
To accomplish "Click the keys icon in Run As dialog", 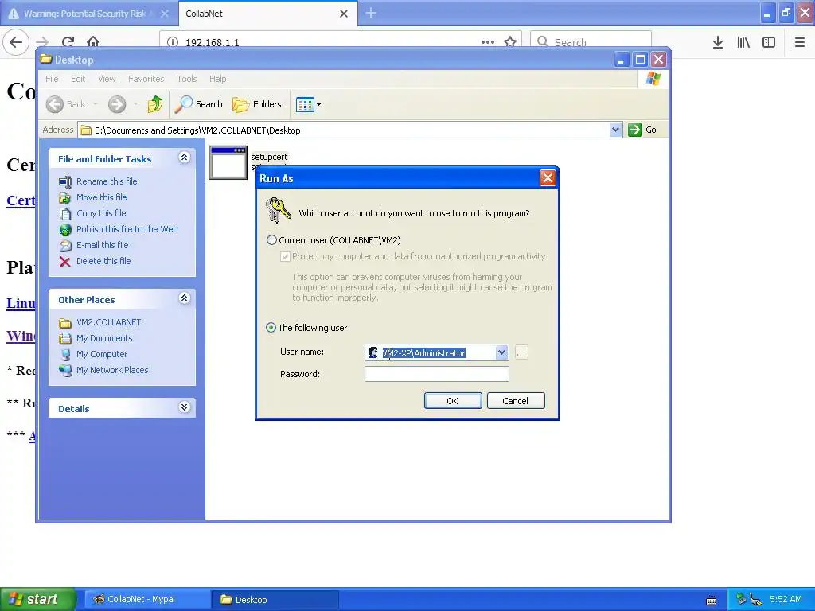I will 278,210.
